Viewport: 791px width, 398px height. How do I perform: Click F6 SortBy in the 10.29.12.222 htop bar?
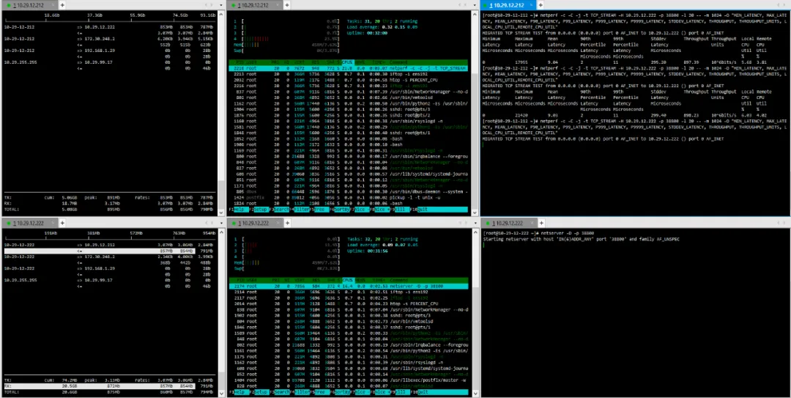click(x=341, y=392)
